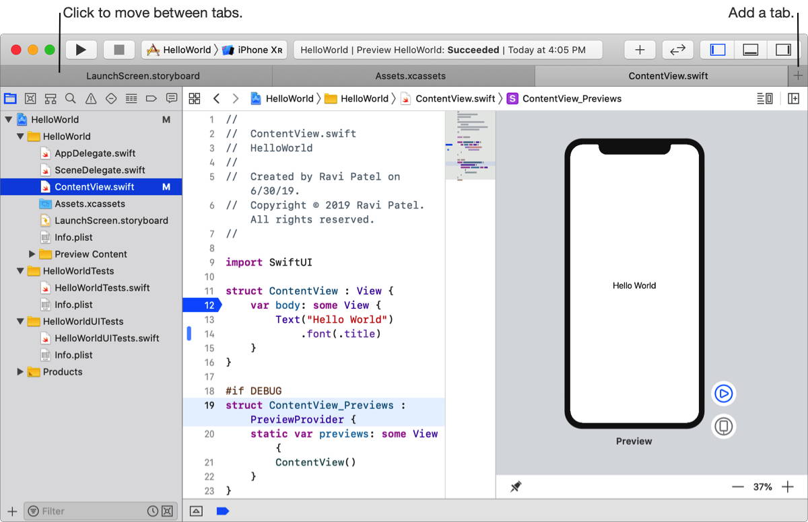
Task: Open editor options lines menu
Action: (765, 99)
